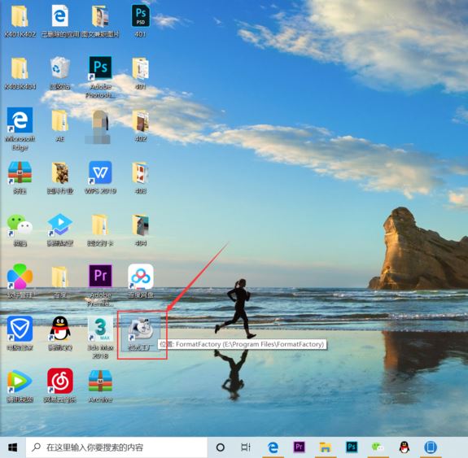468x458 pixels.
Task: Click the taskbar search box
Action: coord(116,447)
